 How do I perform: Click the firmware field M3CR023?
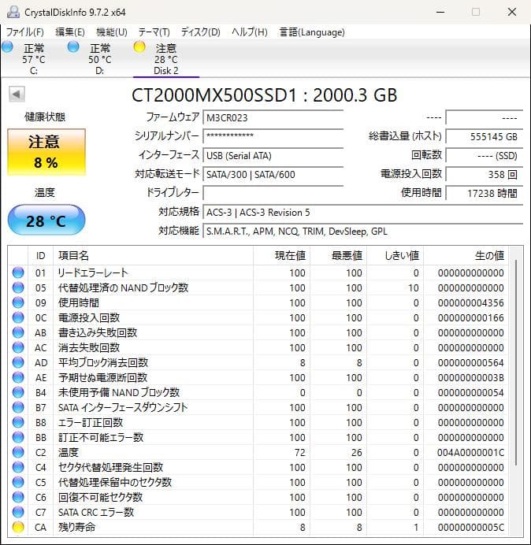click(x=273, y=117)
